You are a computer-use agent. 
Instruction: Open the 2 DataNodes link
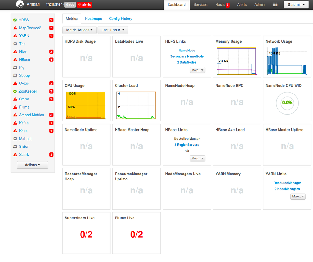tap(187, 62)
